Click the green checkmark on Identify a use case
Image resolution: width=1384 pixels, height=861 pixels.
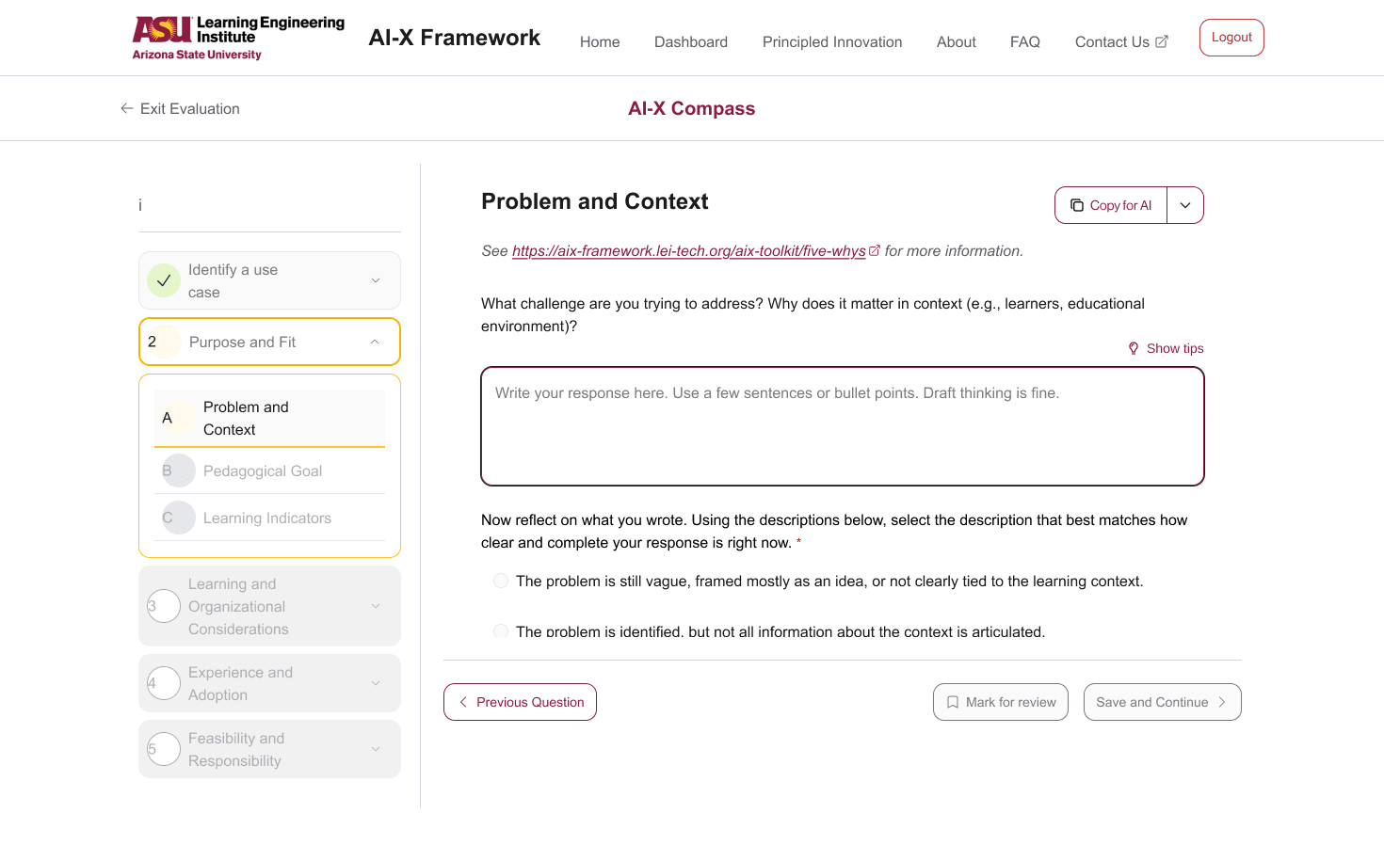pyautogui.click(x=164, y=280)
